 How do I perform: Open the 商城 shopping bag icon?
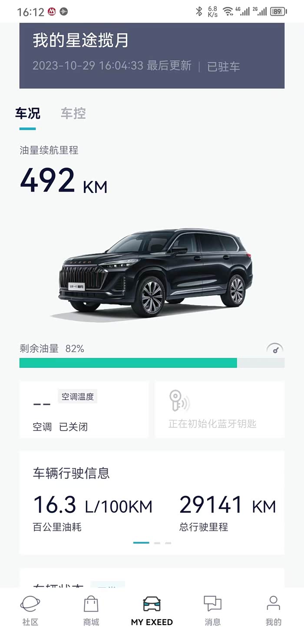click(91, 604)
